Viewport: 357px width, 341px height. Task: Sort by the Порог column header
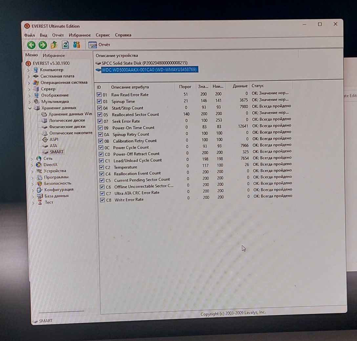coord(185,86)
